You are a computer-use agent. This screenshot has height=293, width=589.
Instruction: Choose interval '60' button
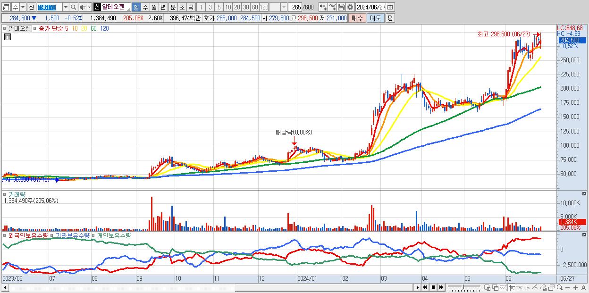point(255,7)
